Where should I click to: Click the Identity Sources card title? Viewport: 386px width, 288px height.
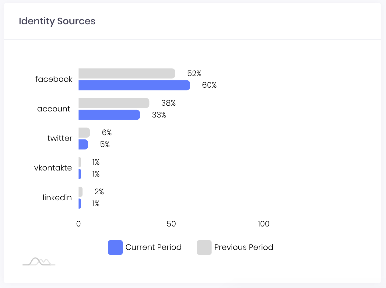[57, 21]
